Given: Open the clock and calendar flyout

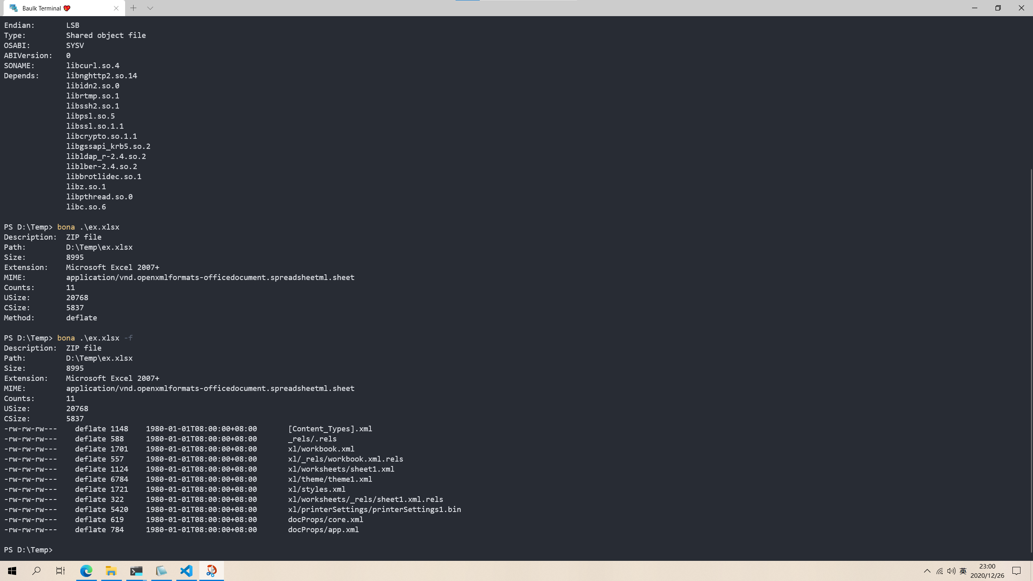Looking at the screenshot, I should 987,571.
